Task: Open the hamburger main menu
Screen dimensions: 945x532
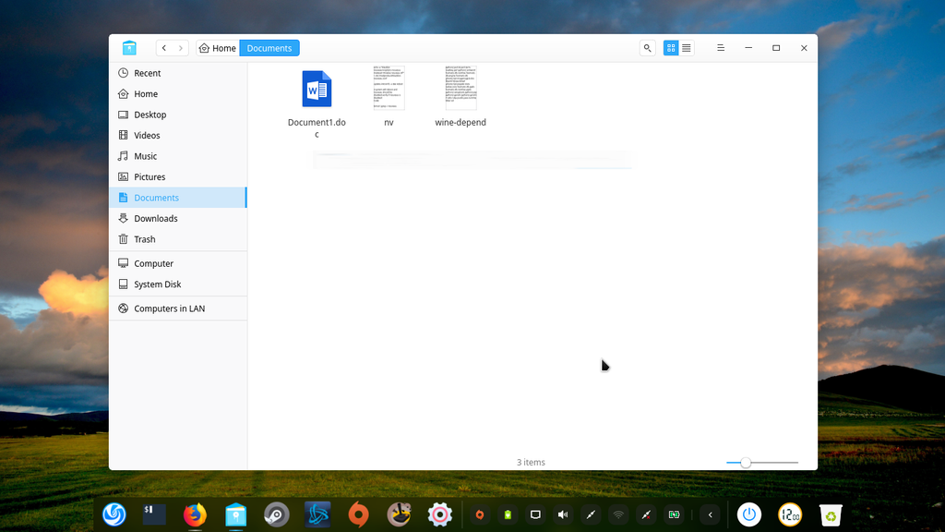Action: (x=720, y=48)
